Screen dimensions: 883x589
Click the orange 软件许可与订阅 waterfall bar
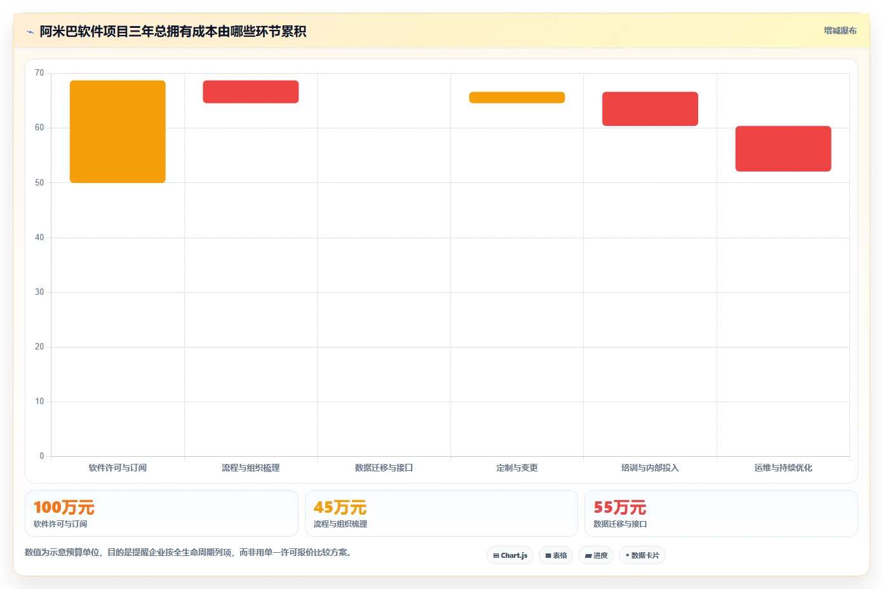(118, 132)
